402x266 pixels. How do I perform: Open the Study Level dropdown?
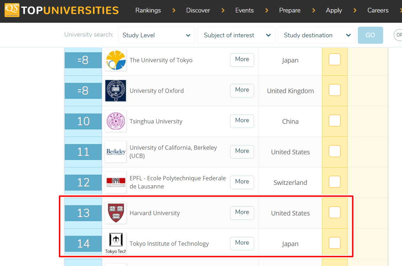pyautogui.click(x=157, y=35)
